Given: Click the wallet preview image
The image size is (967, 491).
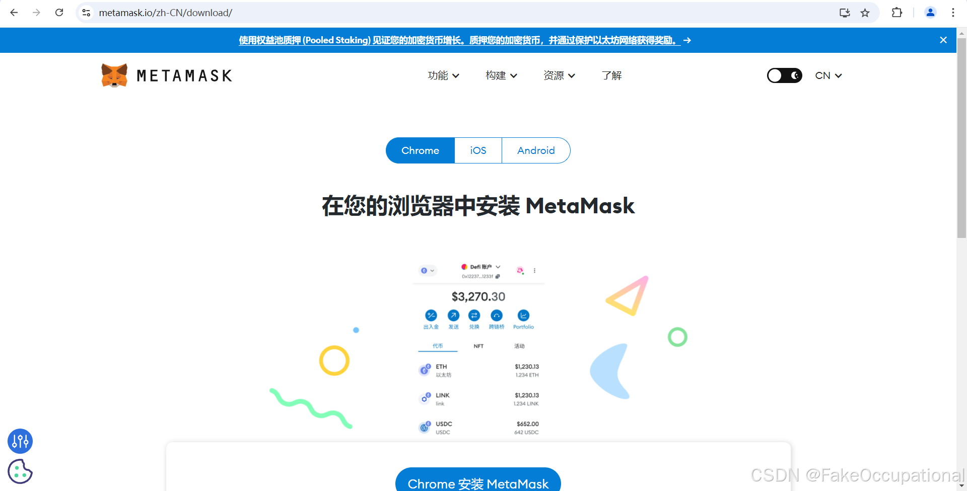Looking at the screenshot, I should 478,350.
